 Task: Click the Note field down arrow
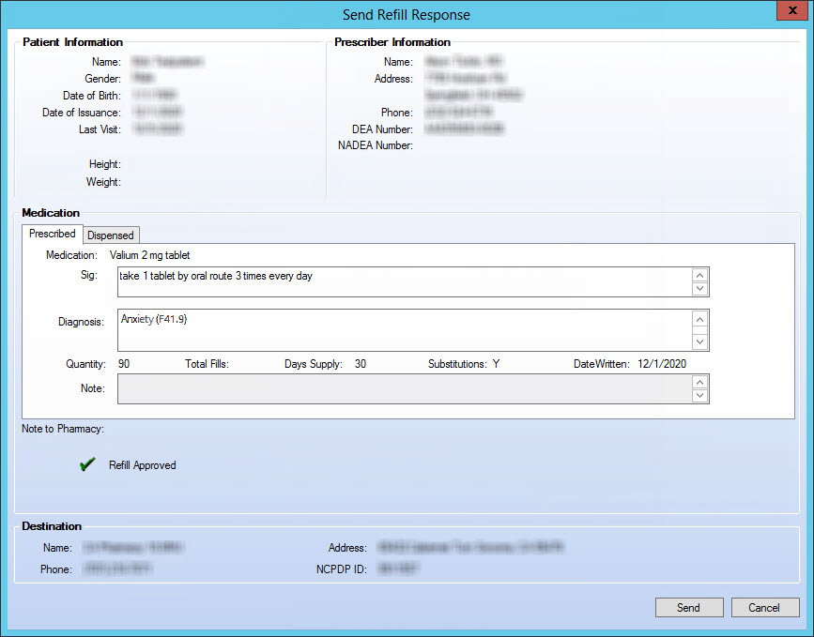click(x=699, y=395)
